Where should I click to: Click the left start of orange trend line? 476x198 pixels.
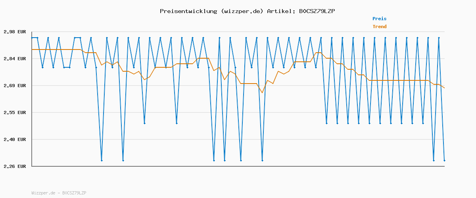[32, 49]
